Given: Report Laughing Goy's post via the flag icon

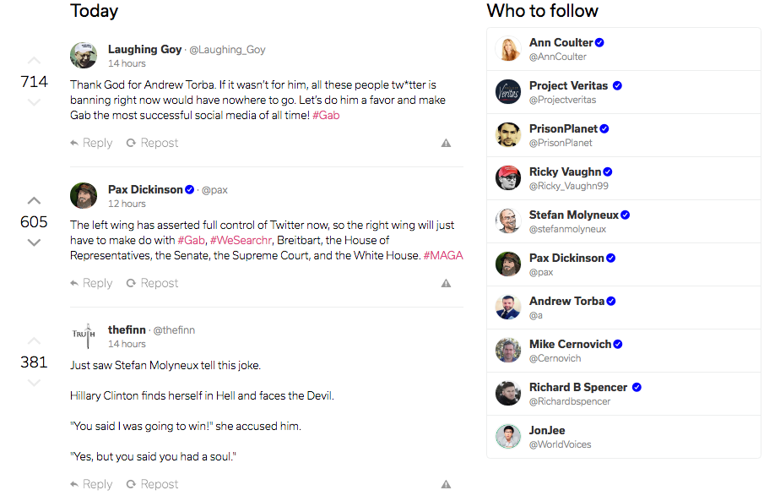Looking at the screenshot, I should coord(446,144).
